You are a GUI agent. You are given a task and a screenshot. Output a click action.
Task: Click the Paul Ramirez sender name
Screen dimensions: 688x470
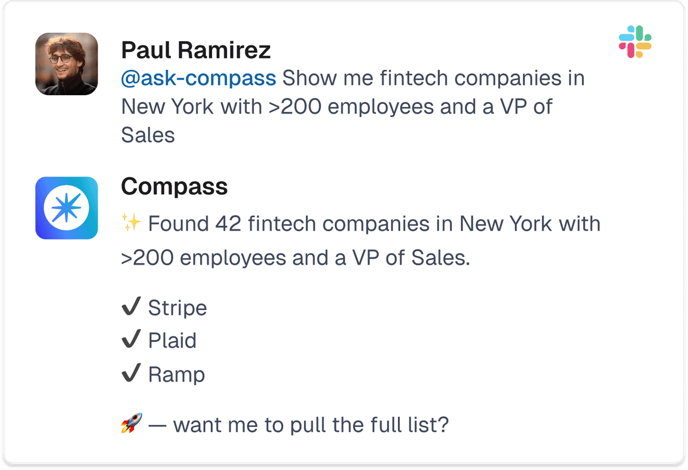(196, 50)
